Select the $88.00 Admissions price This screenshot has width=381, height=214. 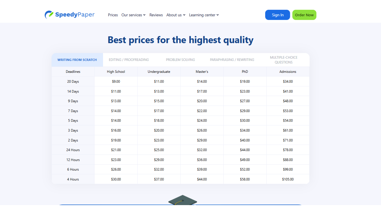tap(288, 160)
